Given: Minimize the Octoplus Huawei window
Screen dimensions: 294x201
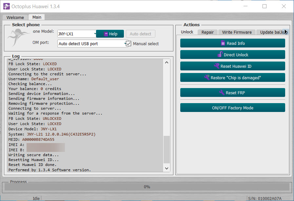Looking at the screenshot, I should 245,6.
